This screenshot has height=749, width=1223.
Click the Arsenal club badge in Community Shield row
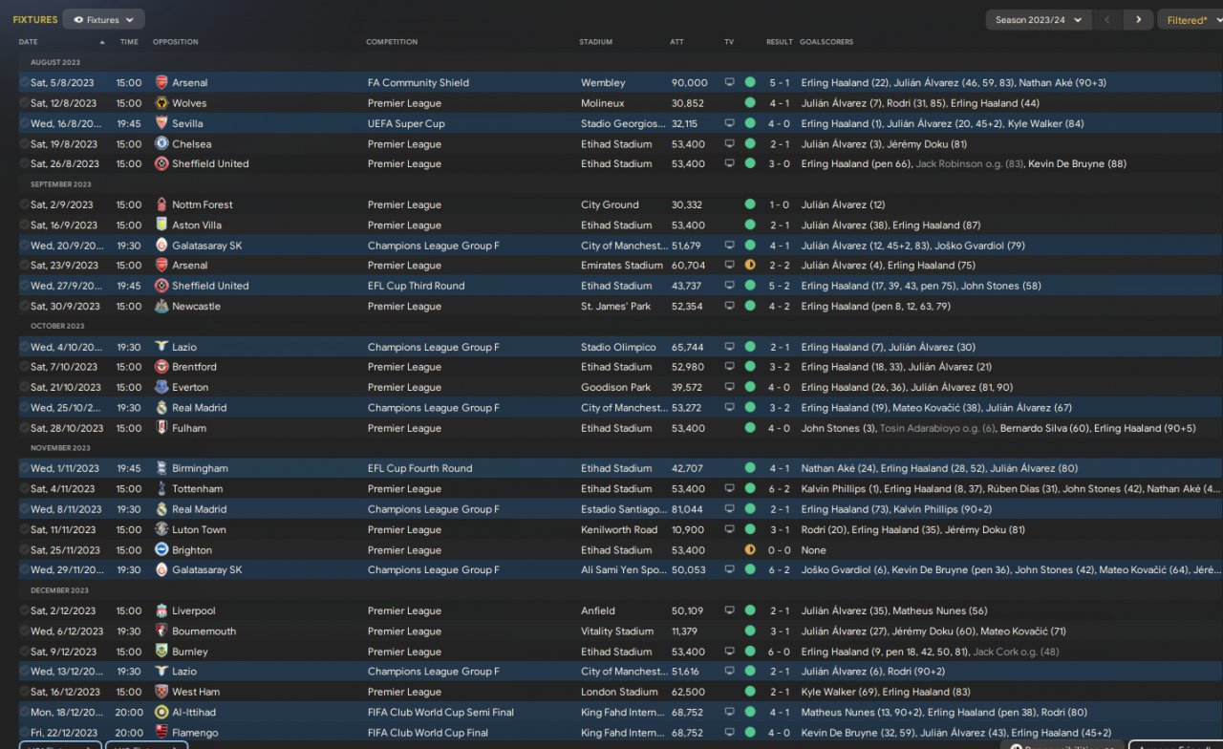point(161,83)
